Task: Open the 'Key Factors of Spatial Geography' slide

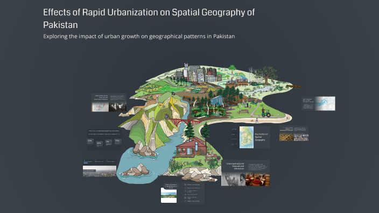Action: tap(251, 137)
